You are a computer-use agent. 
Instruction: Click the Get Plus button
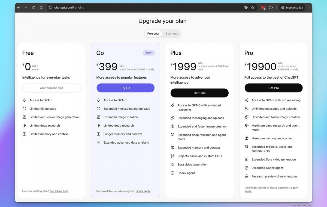[199, 93]
